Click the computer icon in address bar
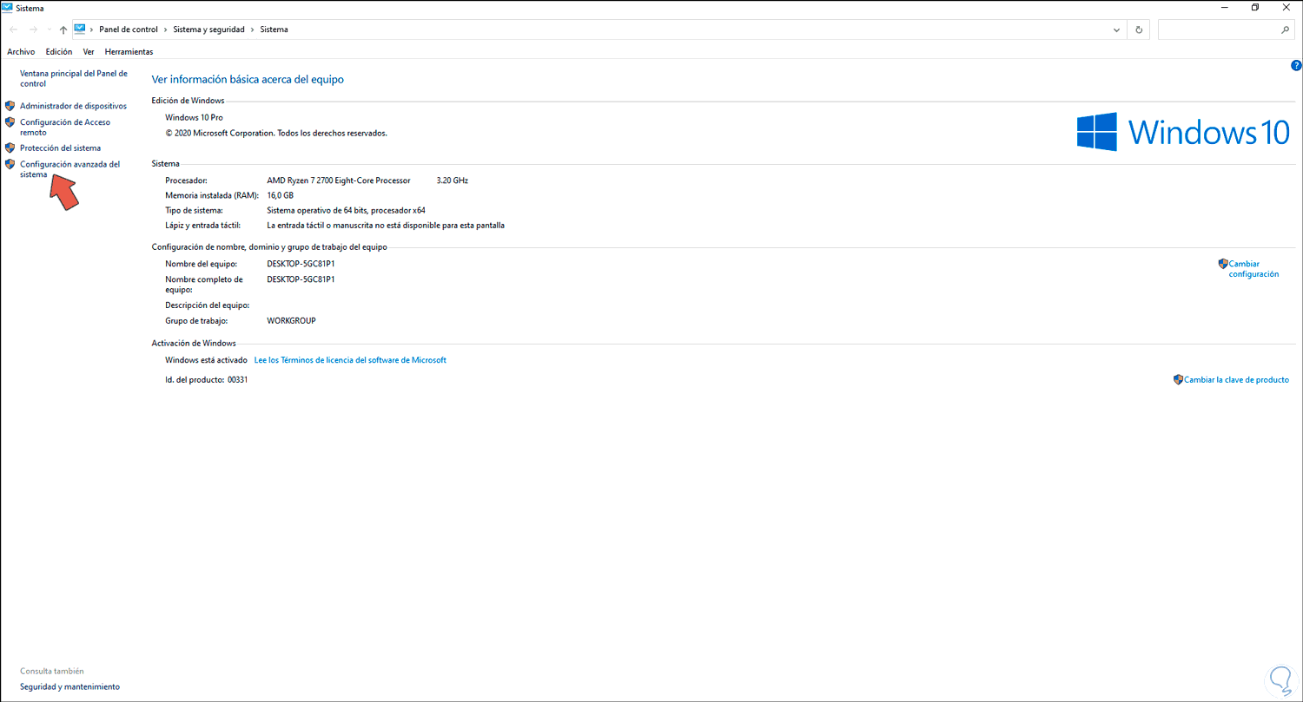 pos(80,29)
